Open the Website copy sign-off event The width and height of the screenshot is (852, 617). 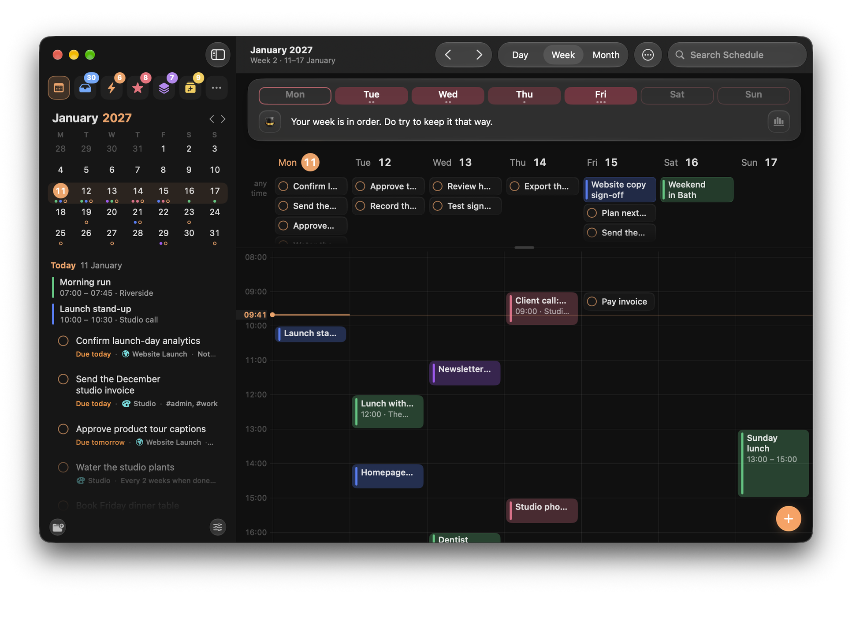click(619, 190)
